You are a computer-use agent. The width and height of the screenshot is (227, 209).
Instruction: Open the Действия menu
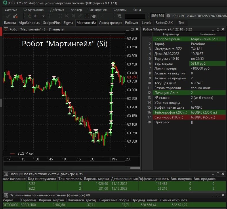click(57, 10)
